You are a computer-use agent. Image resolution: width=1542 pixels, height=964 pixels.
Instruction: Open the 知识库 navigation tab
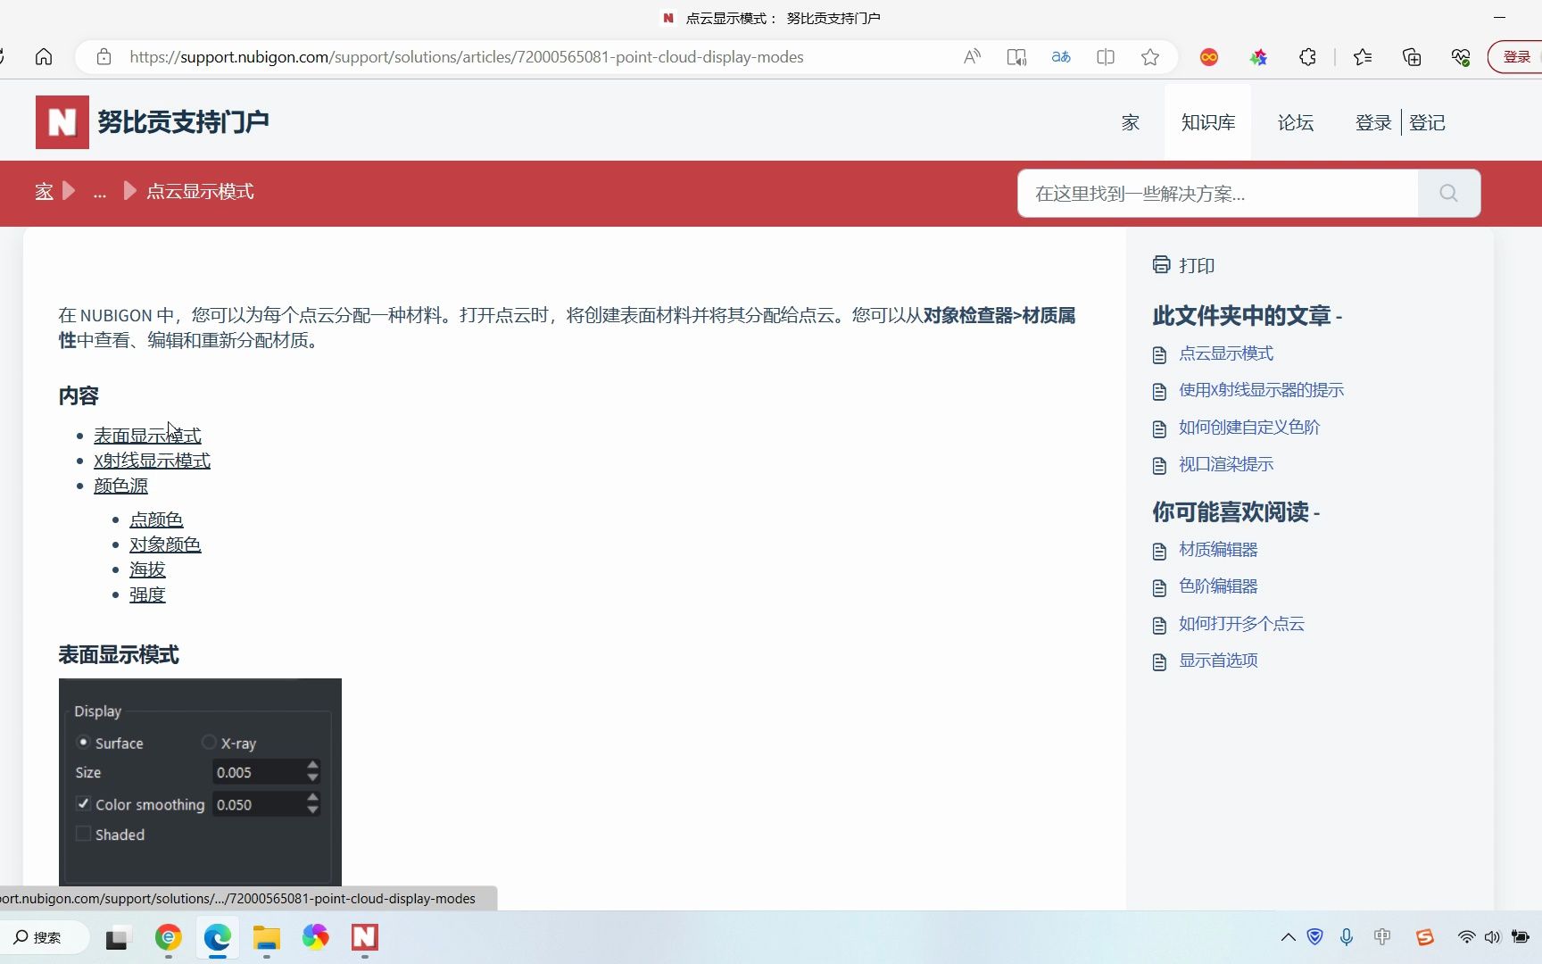[1208, 122]
